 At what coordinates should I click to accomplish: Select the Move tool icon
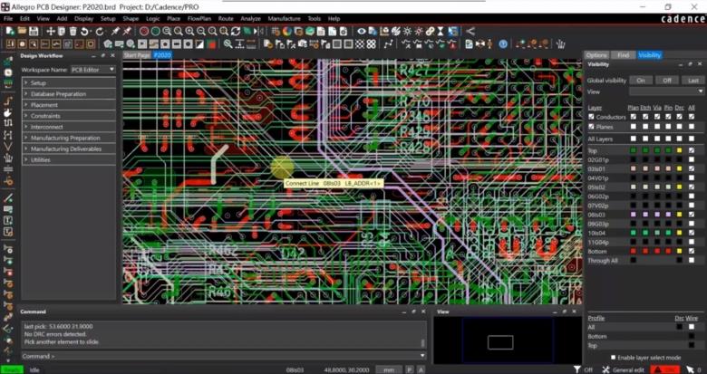click(x=50, y=31)
